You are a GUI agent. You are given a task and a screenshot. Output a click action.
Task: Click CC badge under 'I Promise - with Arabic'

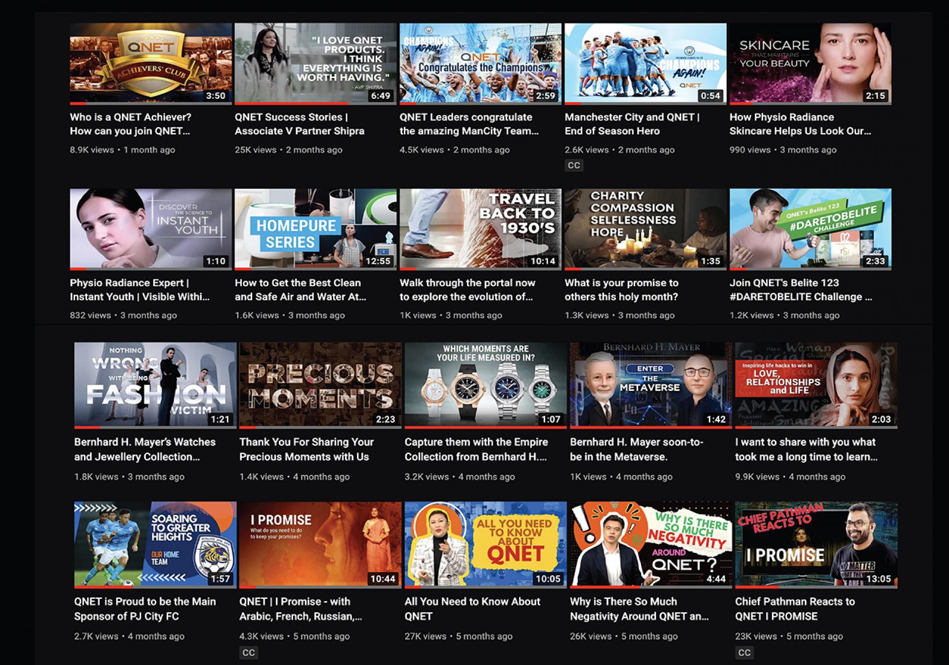click(249, 653)
